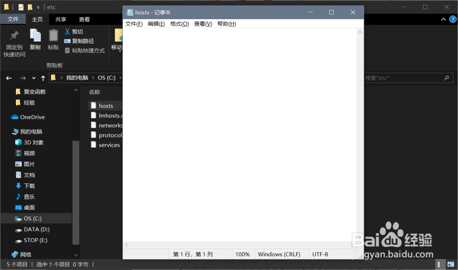
Task: Click 粘贴快捷方式 in the clipboard group
Action: click(84, 50)
